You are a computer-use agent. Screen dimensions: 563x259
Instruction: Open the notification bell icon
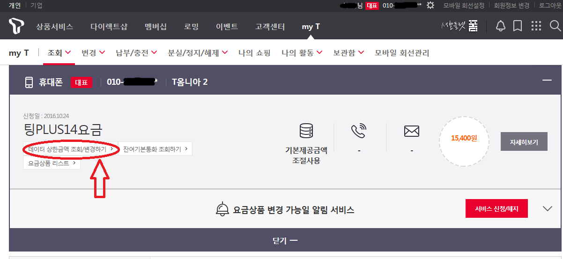coord(501,26)
